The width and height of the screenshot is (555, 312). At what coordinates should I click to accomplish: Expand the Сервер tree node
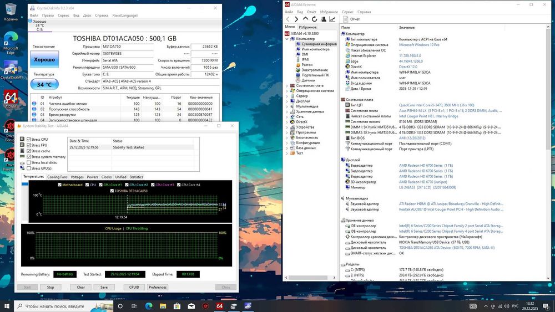pos(287,96)
